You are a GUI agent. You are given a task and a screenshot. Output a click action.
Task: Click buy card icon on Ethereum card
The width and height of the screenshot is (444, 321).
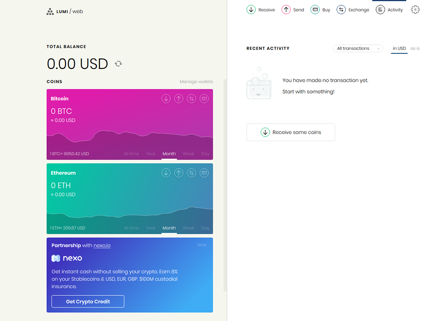point(204,173)
